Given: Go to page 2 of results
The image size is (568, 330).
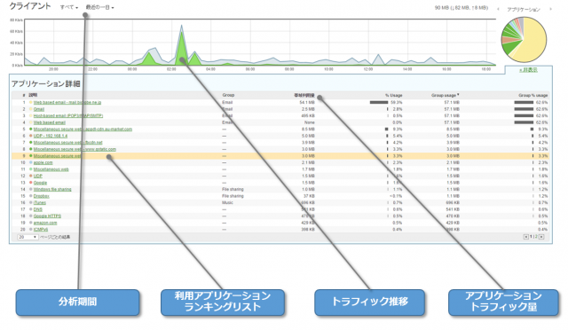Looking at the screenshot, I should tap(536, 237).
